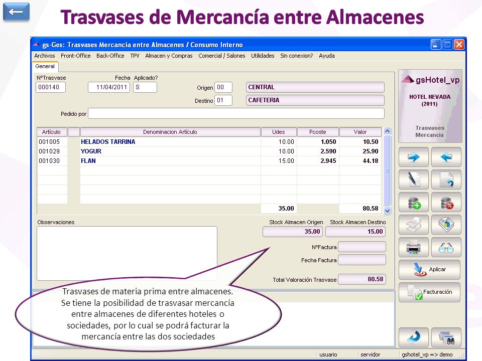Select the General tab
The height and width of the screenshot is (361, 482).
[45, 66]
